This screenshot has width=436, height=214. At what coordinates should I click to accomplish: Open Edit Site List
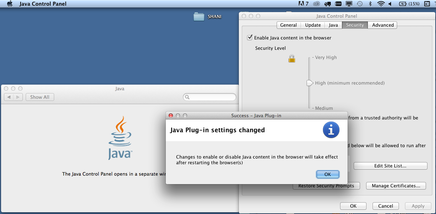390,166
